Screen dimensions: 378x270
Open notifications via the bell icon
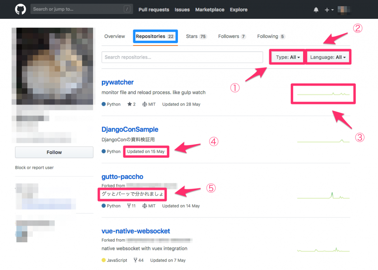click(x=316, y=10)
